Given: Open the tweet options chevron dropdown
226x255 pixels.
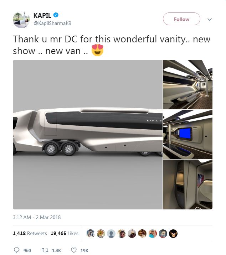Looking at the screenshot, I should [x=210, y=20].
